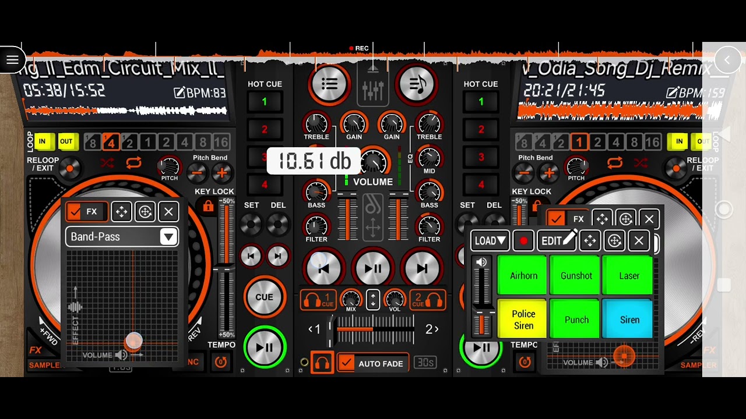Click the sampler volume speaker icon
The height and width of the screenshot is (419, 746).
[x=481, y=262]
